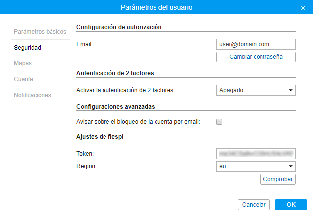This screenshot has height=219, width=313.
Task: Switch to the Mapas tab
Action: [23, 63]
